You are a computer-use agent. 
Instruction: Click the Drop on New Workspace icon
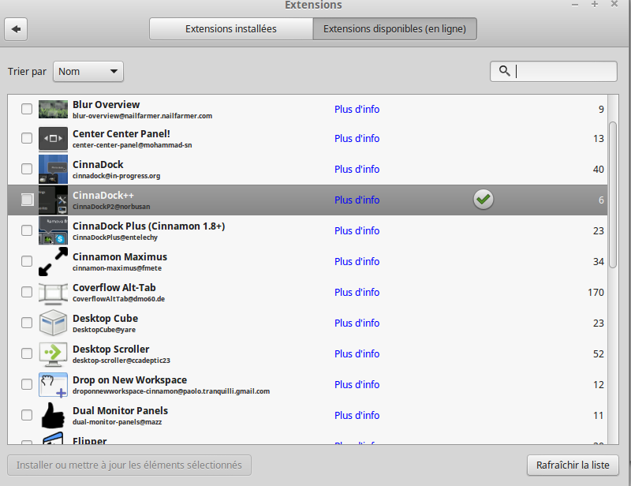(53, 385)
